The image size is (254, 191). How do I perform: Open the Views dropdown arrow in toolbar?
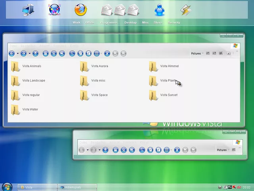pyautogui.click(x=102, y=53)
